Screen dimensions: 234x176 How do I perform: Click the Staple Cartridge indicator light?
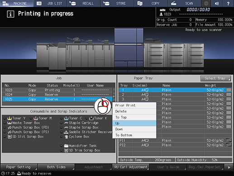[61, 123]
